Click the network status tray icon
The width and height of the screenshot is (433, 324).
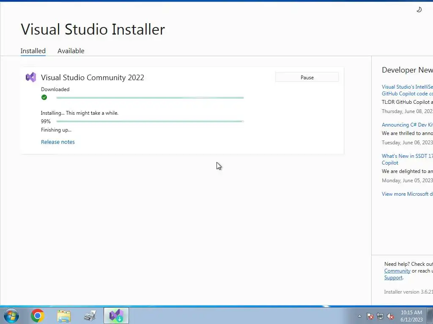pyautogui.click(x=380, y=316)
